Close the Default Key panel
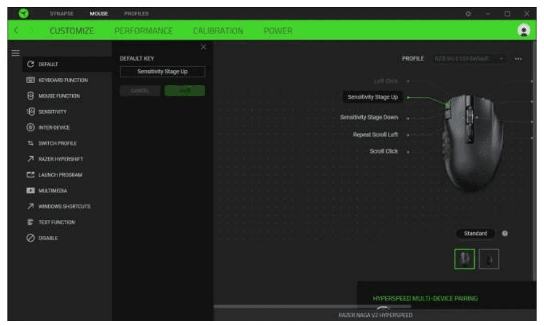This screenshot has width=544, height=326. (202, 48)
